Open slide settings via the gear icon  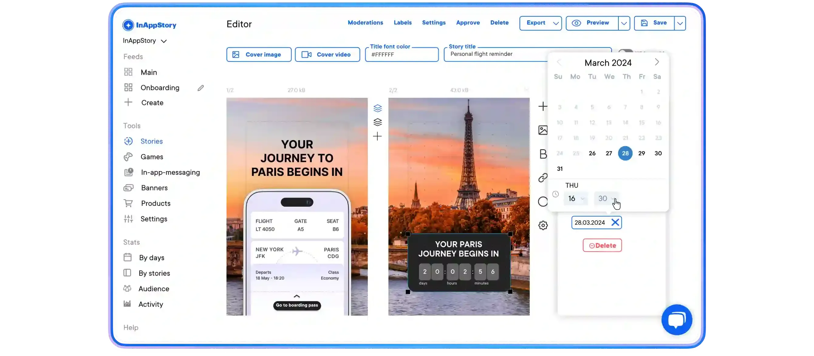tap(543, 225)
